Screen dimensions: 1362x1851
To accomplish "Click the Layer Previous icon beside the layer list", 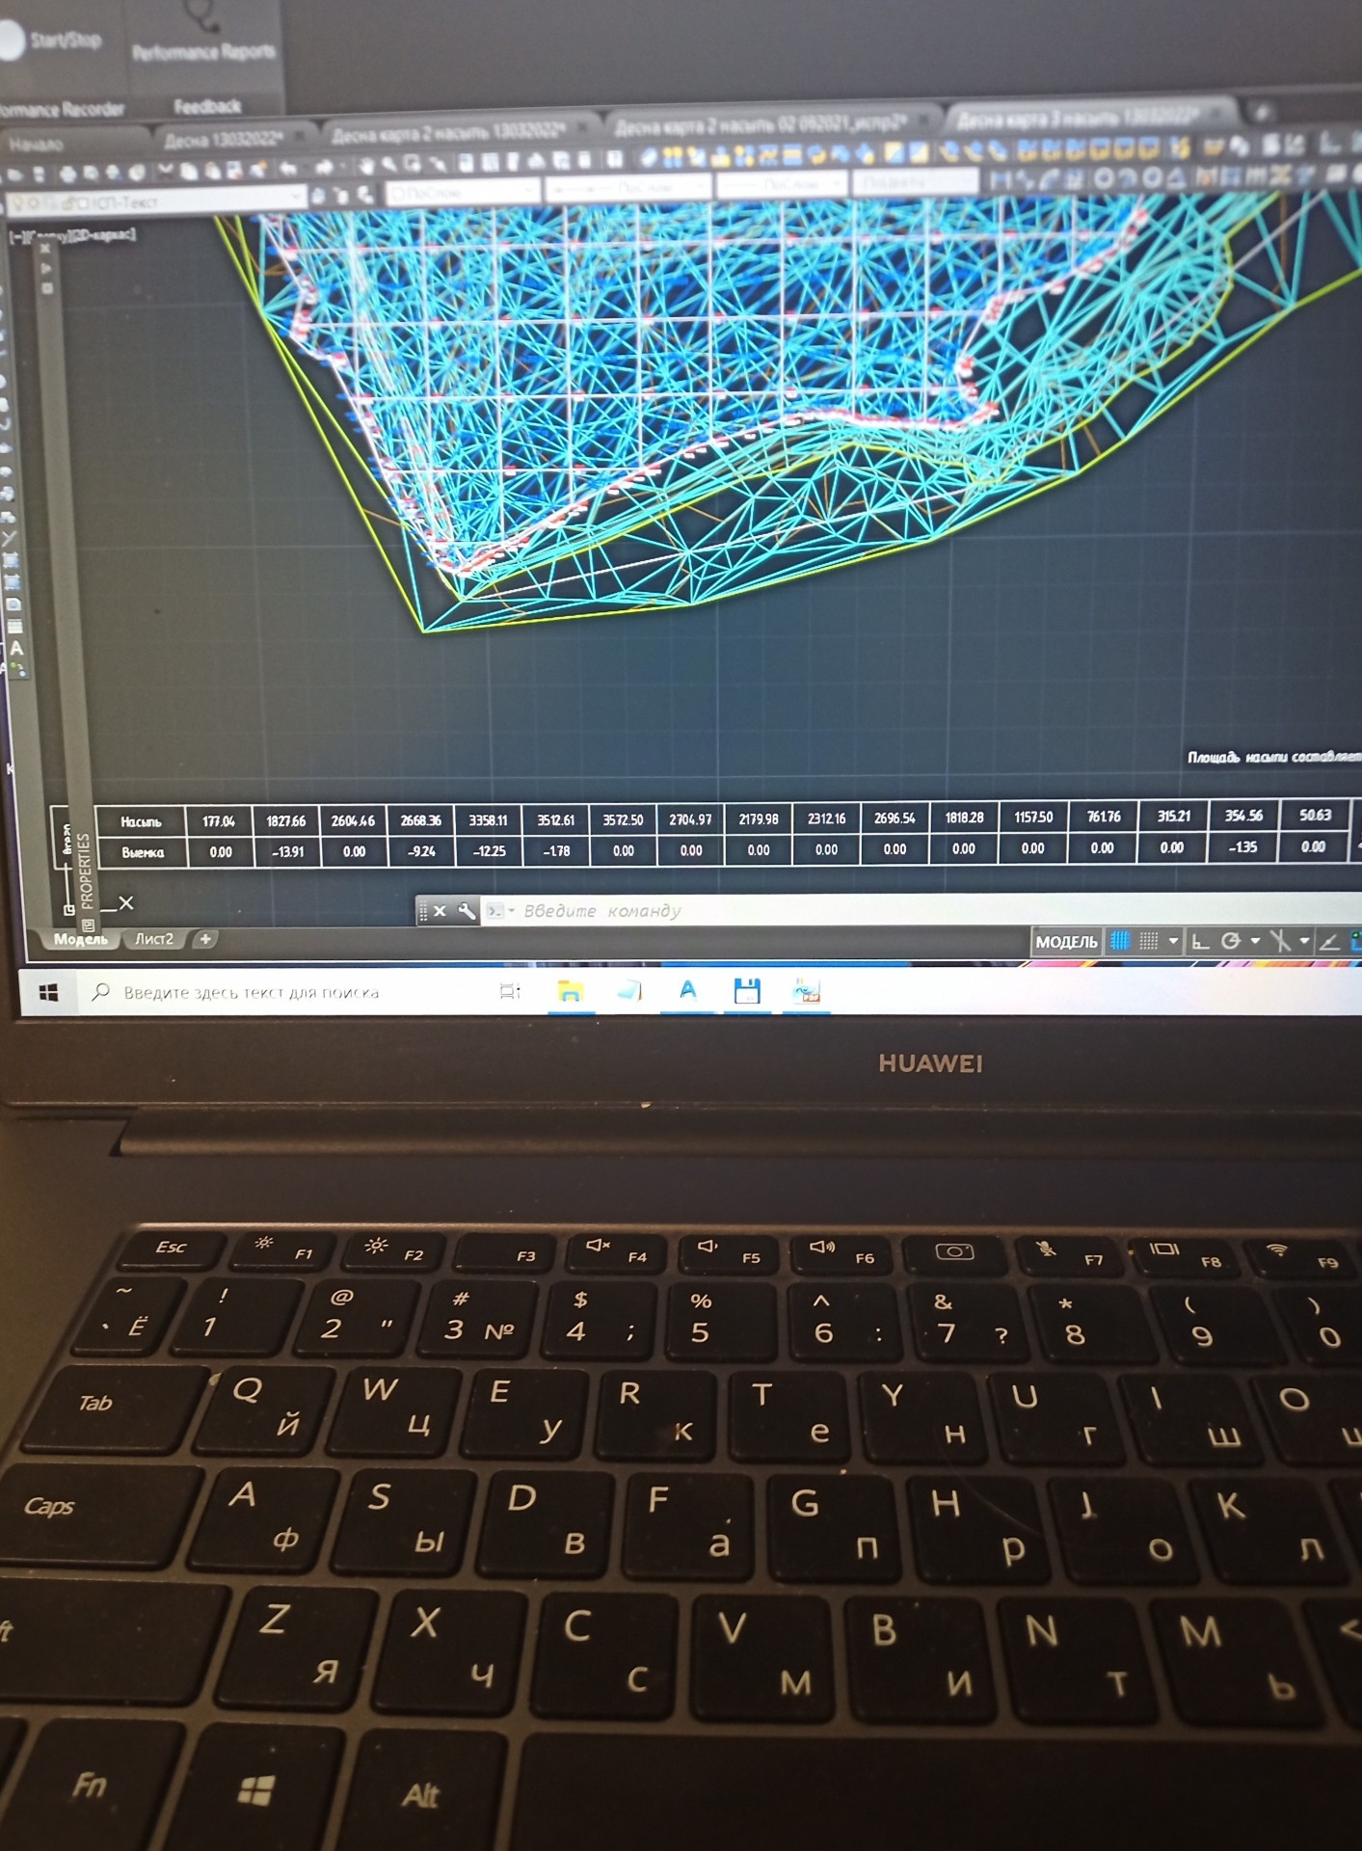I will tap(341, 196).
